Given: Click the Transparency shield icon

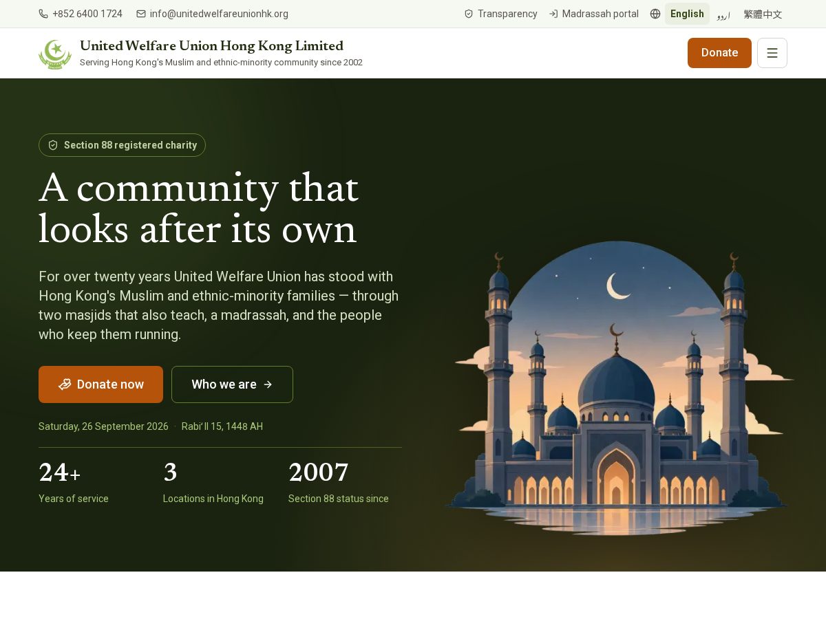Looking at the screenshot, I should click(x=469, y=14).
